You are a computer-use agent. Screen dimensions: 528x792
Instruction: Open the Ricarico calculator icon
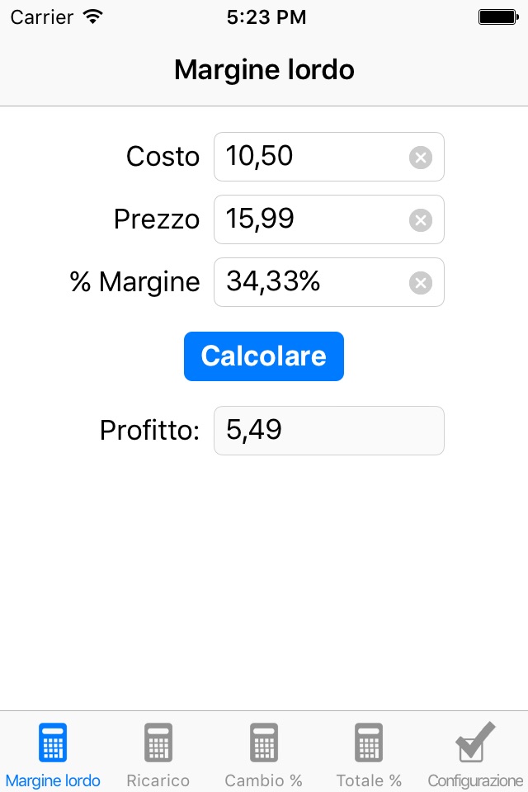point(158,742)
